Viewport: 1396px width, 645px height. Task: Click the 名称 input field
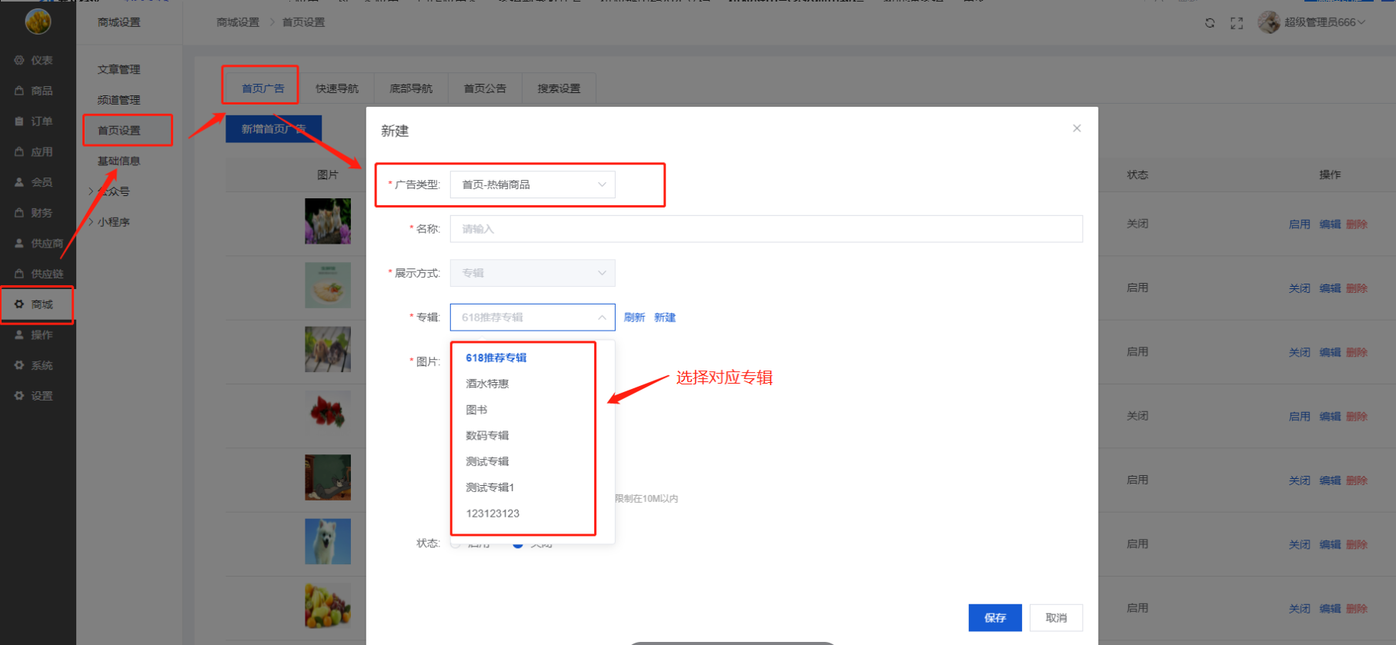click(x=766, y=229)
